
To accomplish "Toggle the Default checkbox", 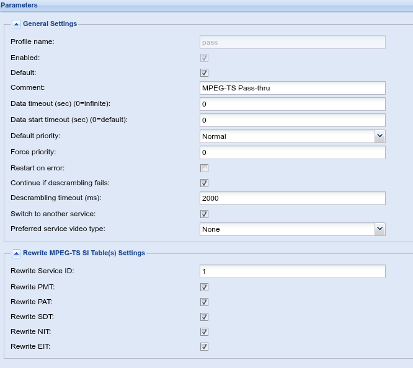I will pos(204,73).
